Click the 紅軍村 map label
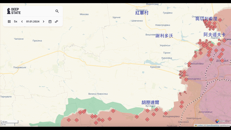231x130 pixels. [x=142, y=13]
